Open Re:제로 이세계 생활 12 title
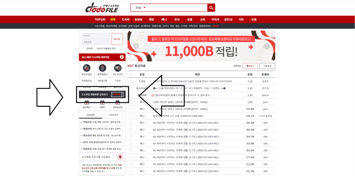355x176 pixels. 186,171
